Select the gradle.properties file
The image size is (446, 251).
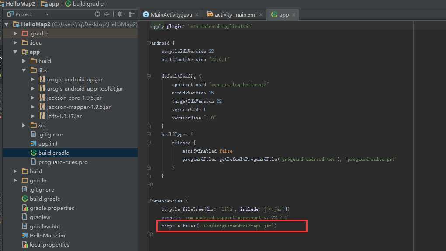coord(52,208)
